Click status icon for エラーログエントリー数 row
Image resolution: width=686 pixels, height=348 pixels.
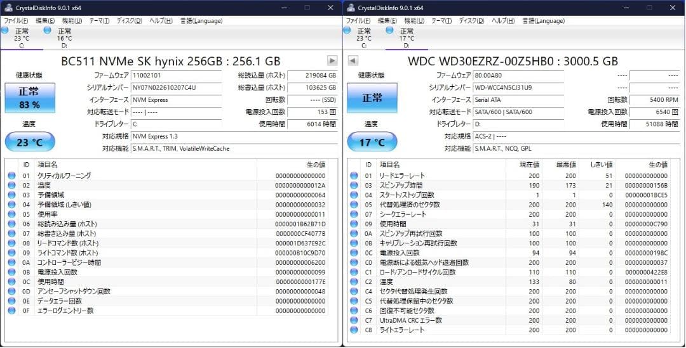[x=11, y=311]
